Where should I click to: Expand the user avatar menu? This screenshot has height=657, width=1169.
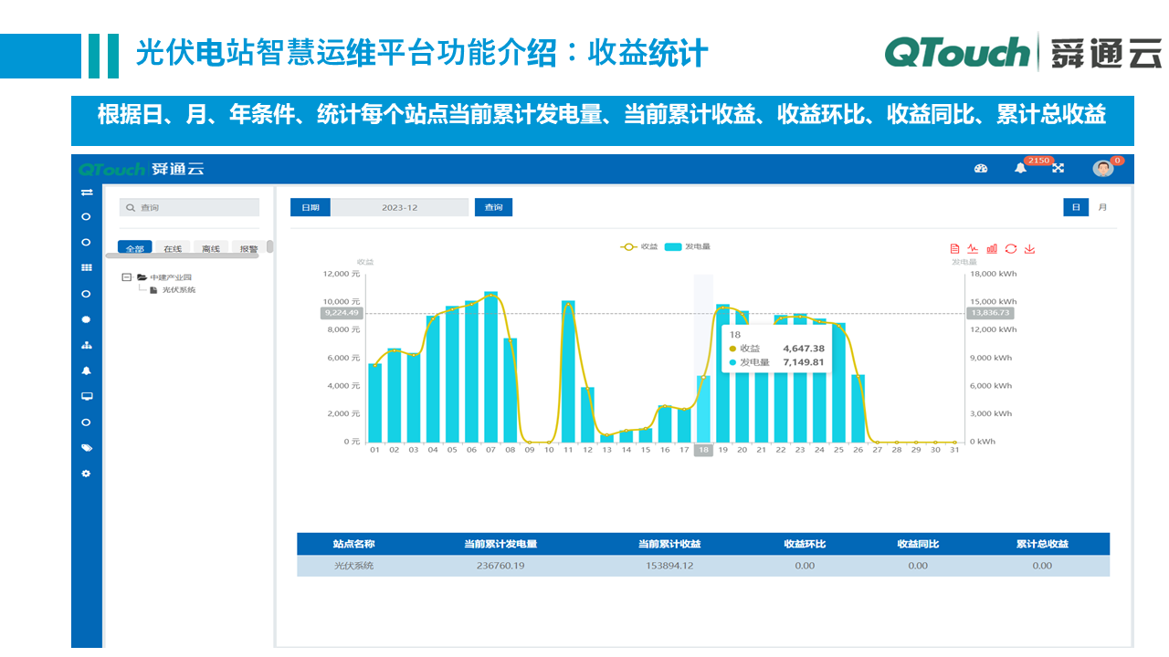[1103, 170]
